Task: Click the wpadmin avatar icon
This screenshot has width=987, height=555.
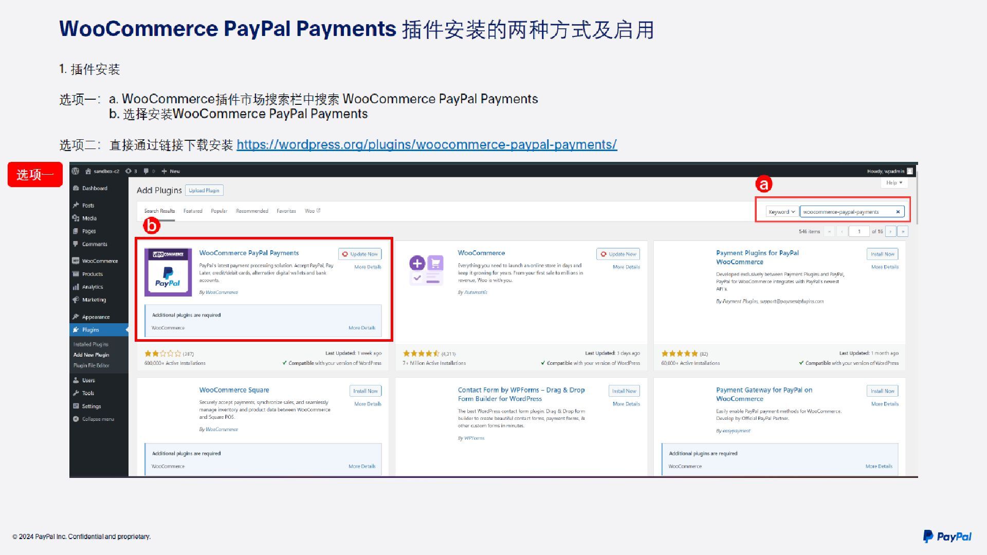Action: (910, 171)
